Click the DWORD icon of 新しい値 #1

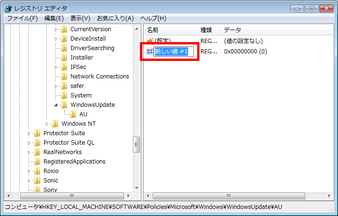149,52
